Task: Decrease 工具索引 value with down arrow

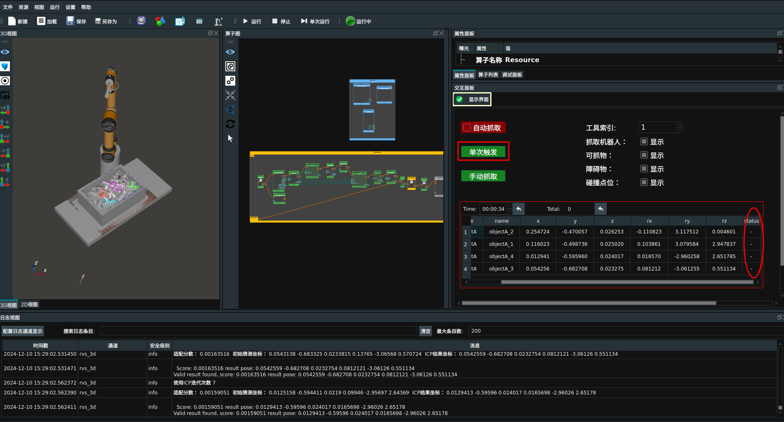Action: [x=680, y=130]
